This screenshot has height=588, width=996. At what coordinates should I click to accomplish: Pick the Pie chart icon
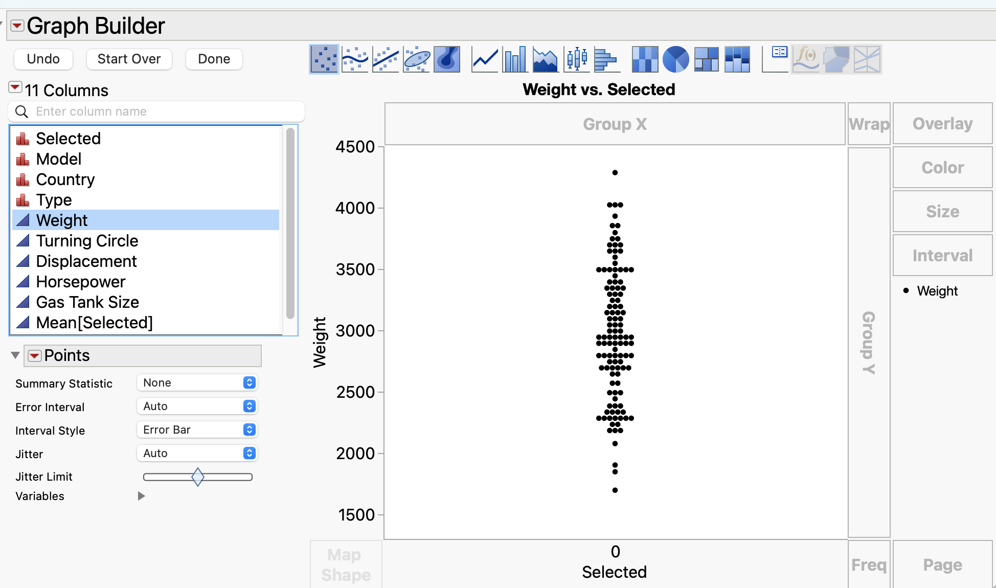675,59
